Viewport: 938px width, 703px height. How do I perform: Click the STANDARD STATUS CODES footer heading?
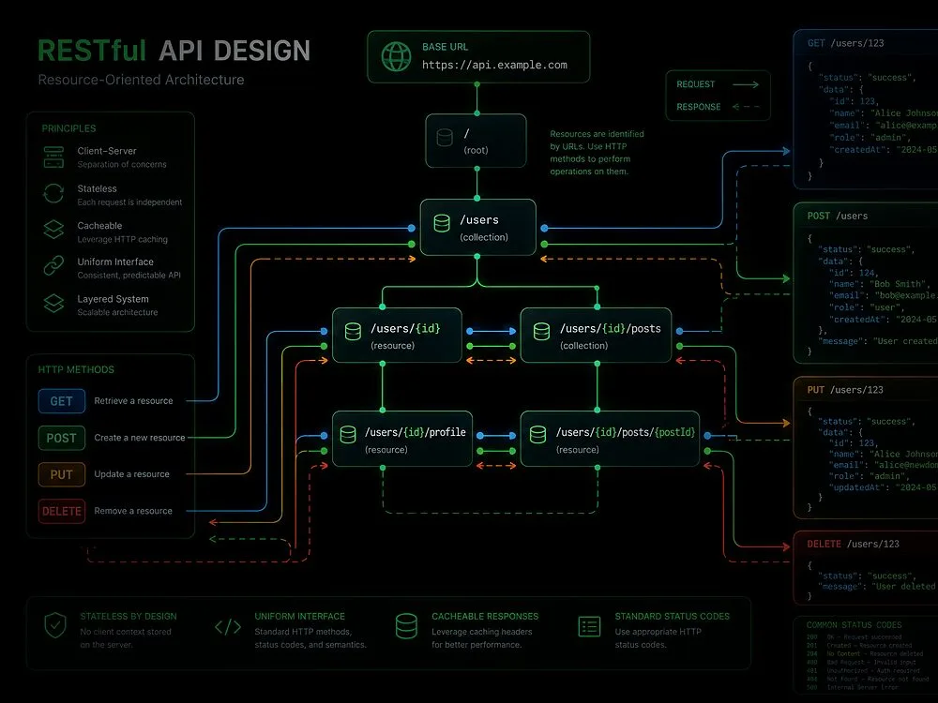[x=673, y=617]
